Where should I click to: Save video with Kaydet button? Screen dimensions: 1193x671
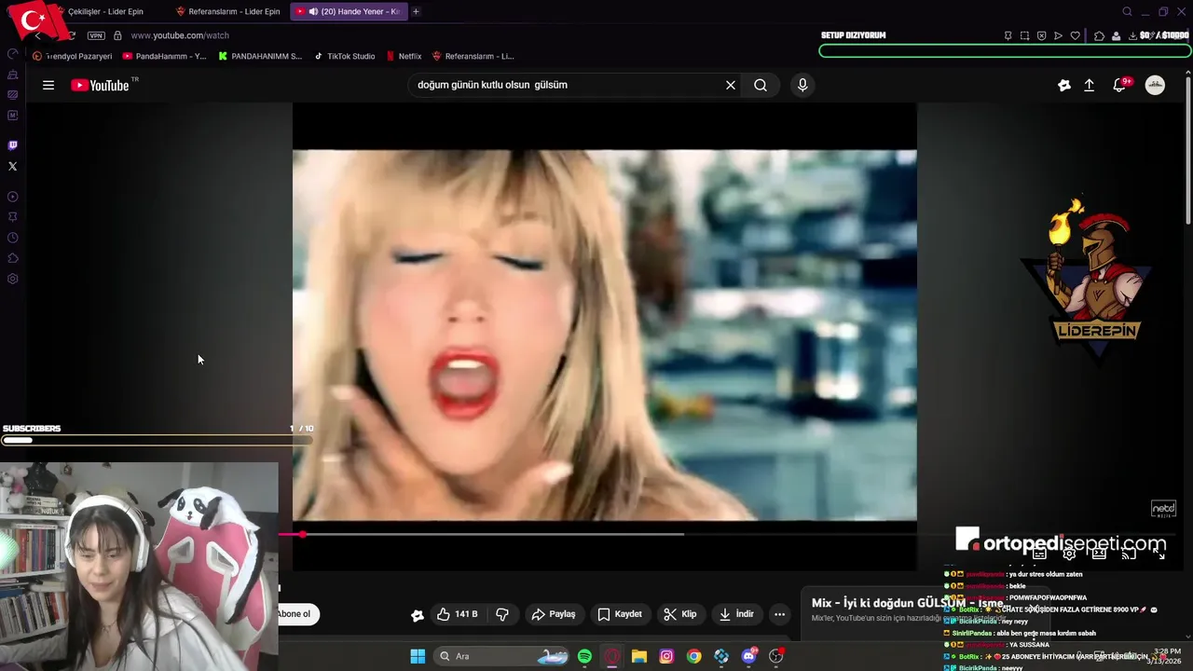point(620,614)
